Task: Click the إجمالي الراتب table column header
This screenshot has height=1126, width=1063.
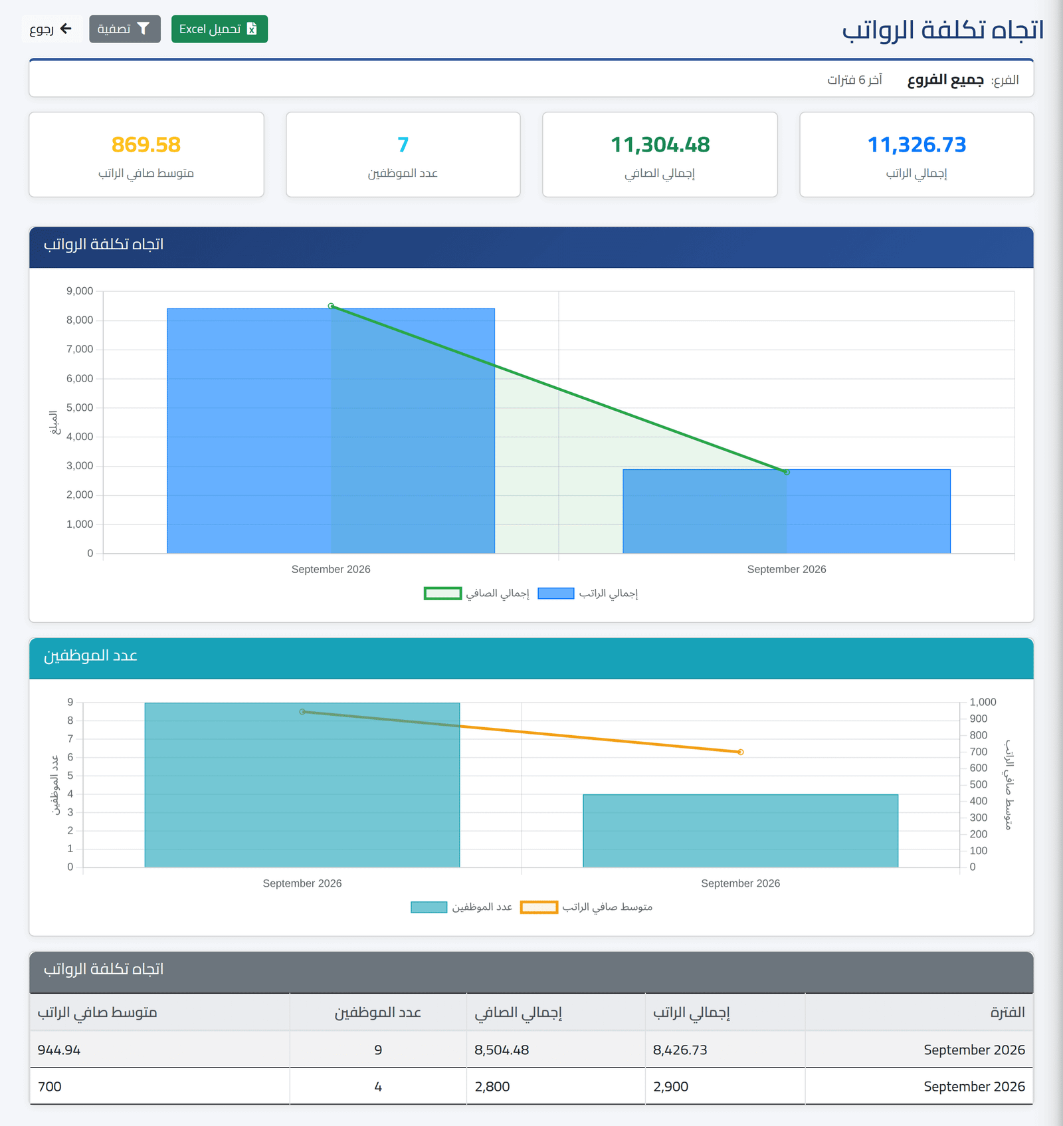Action: point(725,1012)
